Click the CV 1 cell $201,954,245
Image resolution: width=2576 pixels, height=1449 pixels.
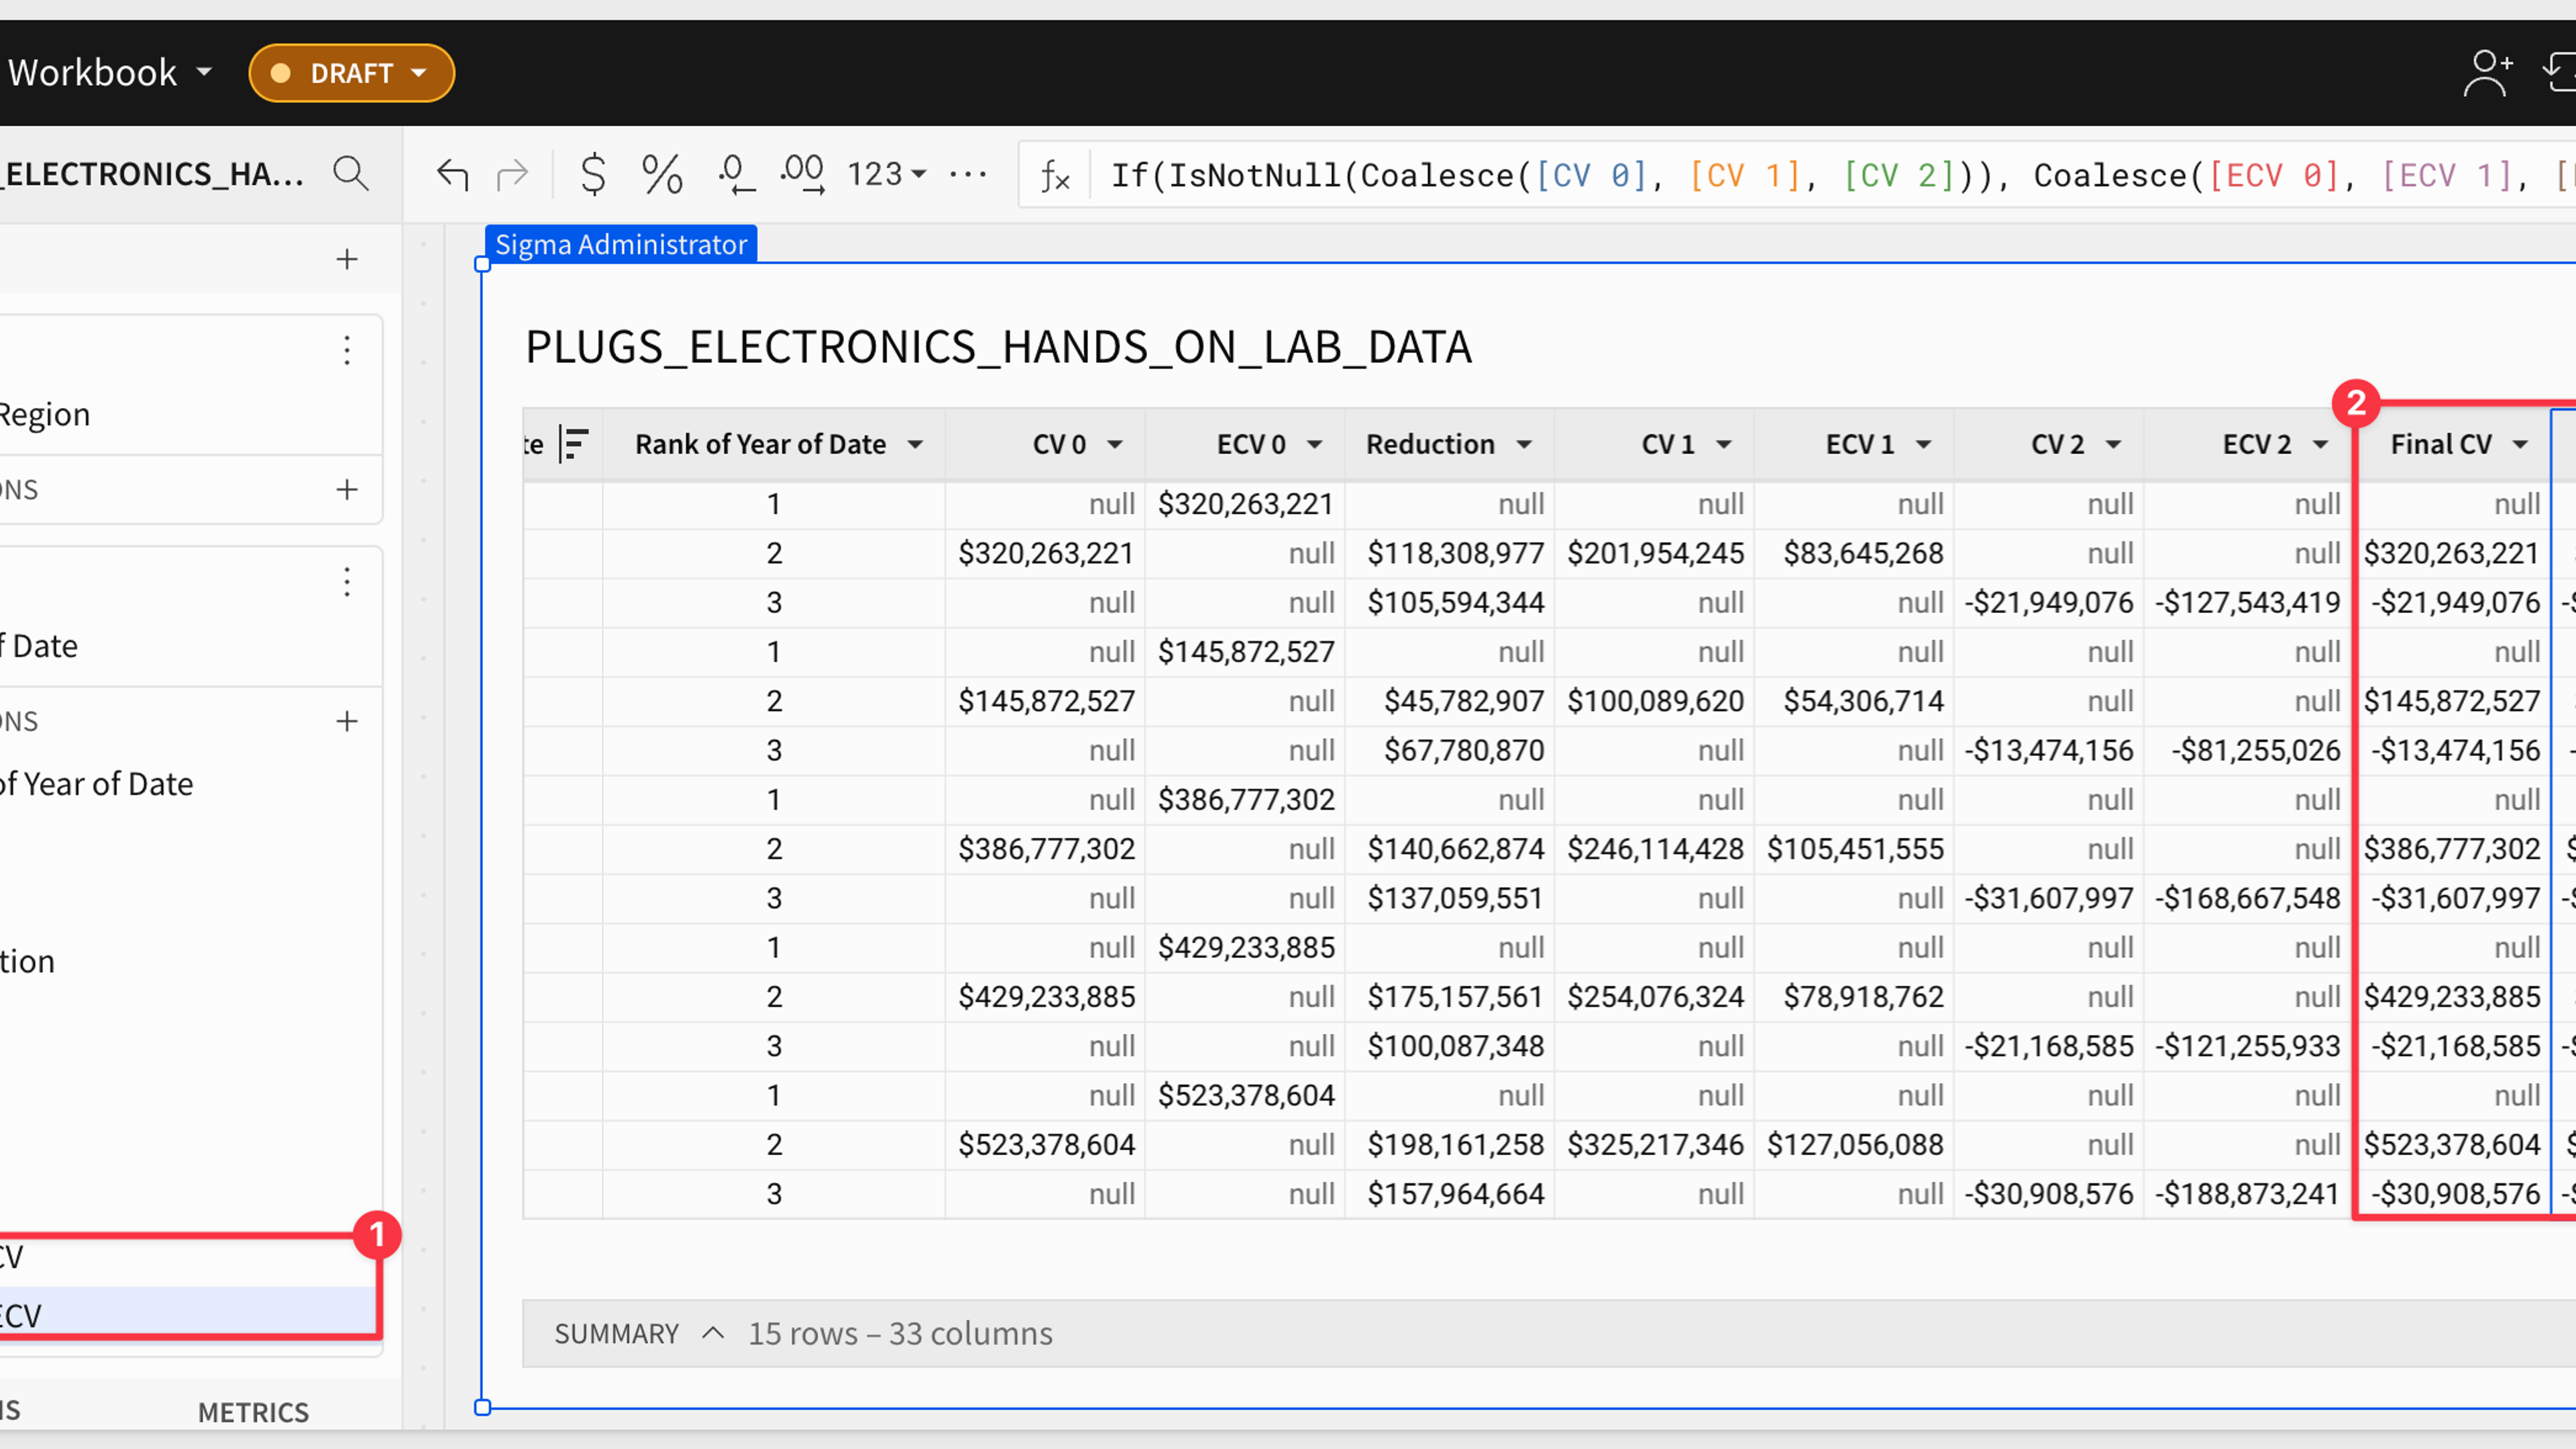coord(1655,553)
